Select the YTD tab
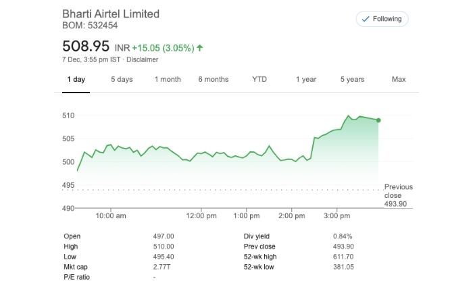The height and width of the screenshot is (283, 473). pos(259,80)
